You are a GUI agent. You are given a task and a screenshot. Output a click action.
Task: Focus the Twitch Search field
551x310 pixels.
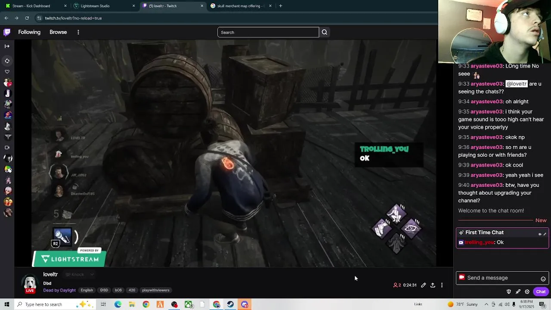tap(268, 32)
